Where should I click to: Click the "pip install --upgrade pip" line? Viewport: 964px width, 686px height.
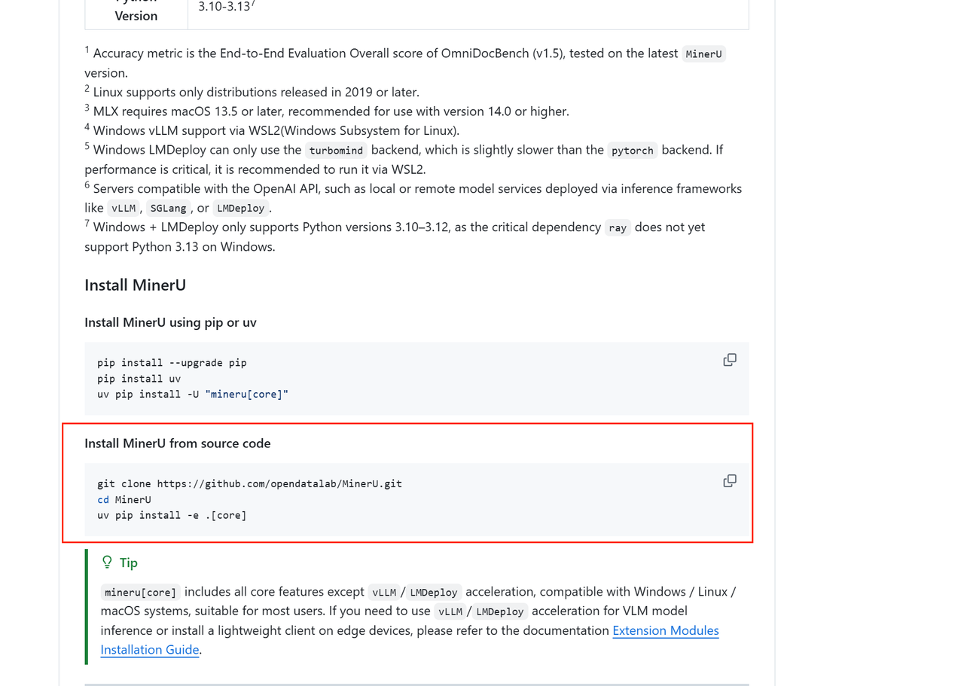coord(172,362)
